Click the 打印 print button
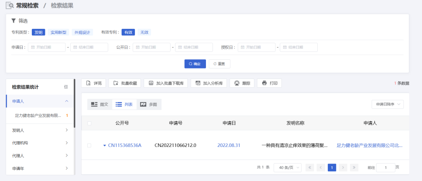This screenshot has height=181, width=422. coord(269,83)
